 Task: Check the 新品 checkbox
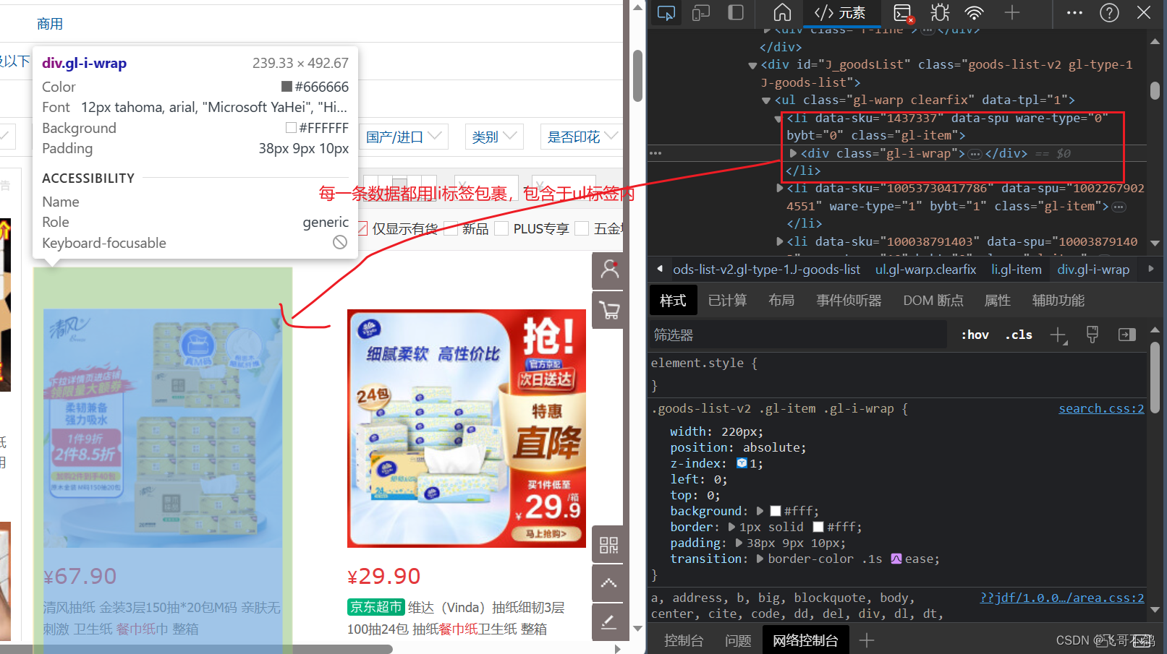451,229
